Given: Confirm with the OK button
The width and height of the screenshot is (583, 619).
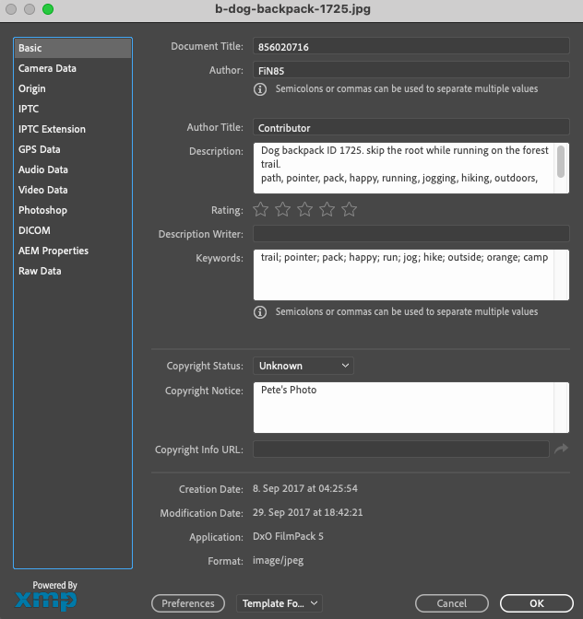Looking at the screenshot, I should coord(536,603).
